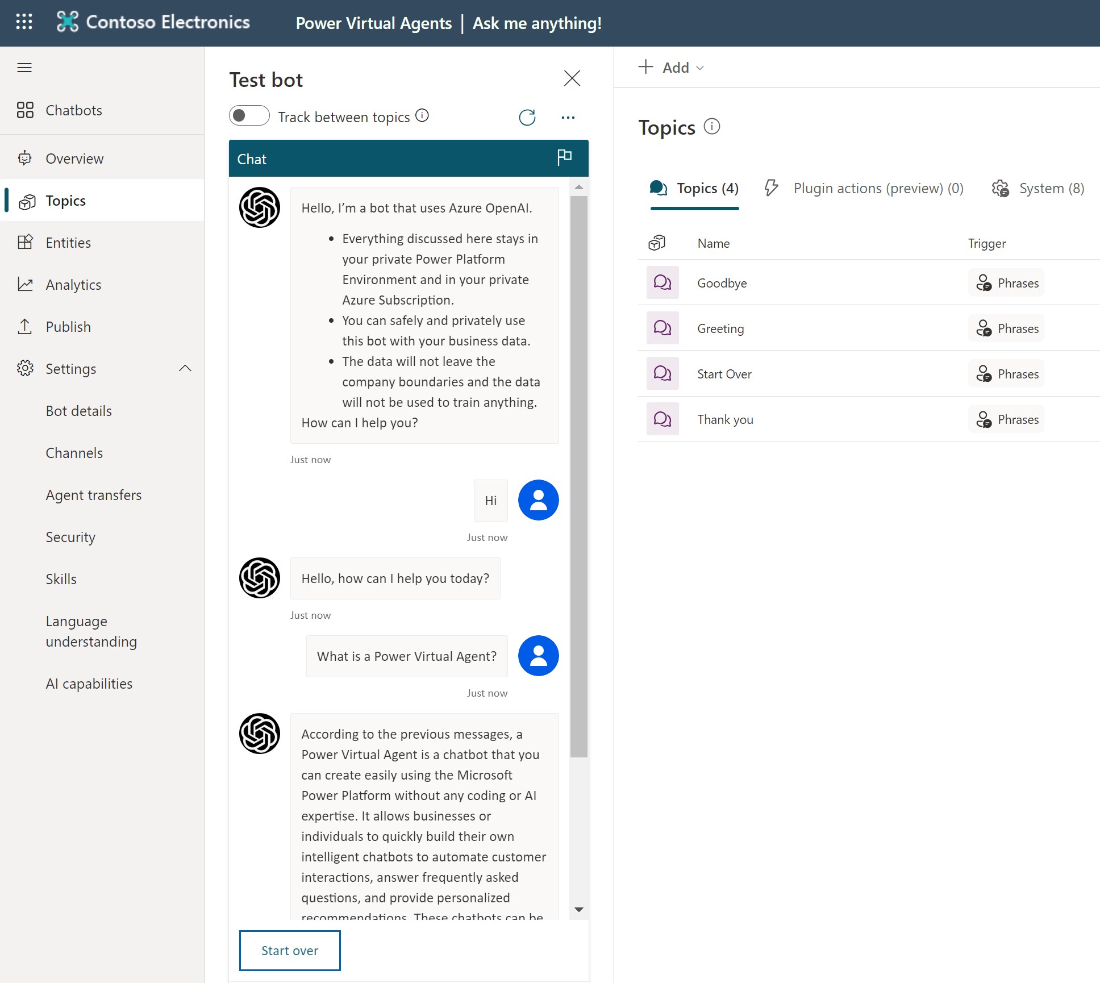Viewport: 1100px width, 983px height.
Task: Click the Trigger column header
Action: (987, 243)
